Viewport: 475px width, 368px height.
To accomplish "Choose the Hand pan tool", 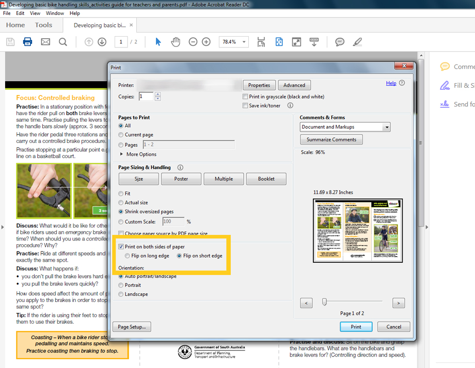I will (x=176, y=42).
